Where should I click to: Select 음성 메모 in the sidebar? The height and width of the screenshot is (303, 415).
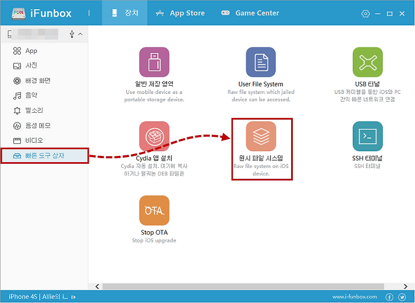point(44,125)
